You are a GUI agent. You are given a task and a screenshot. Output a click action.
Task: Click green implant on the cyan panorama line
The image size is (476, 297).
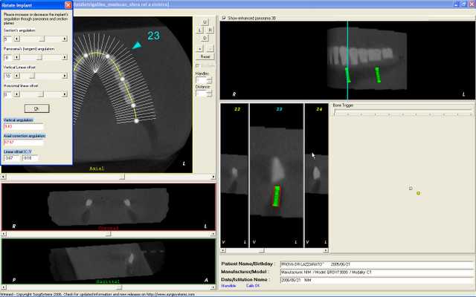(348, 75)
